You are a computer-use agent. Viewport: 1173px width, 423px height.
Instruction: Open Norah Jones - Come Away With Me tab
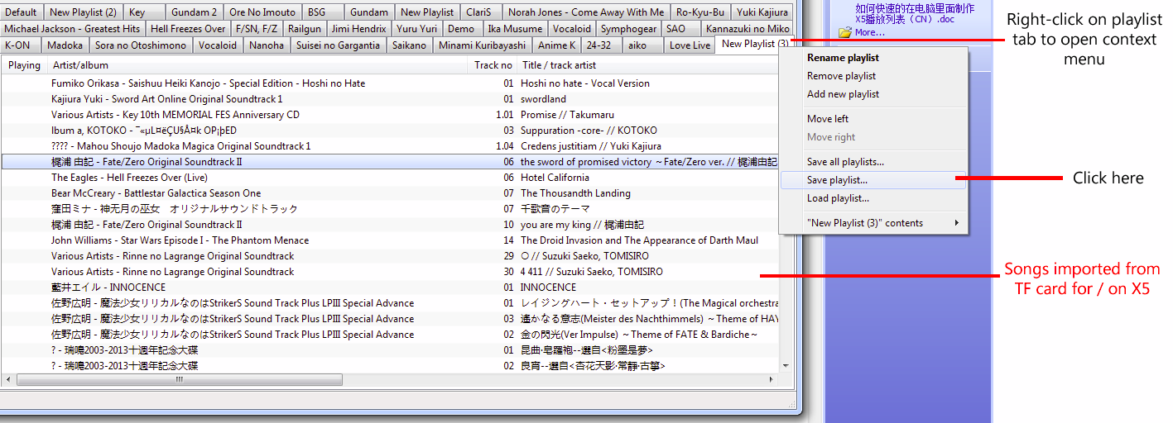[585, 12]
